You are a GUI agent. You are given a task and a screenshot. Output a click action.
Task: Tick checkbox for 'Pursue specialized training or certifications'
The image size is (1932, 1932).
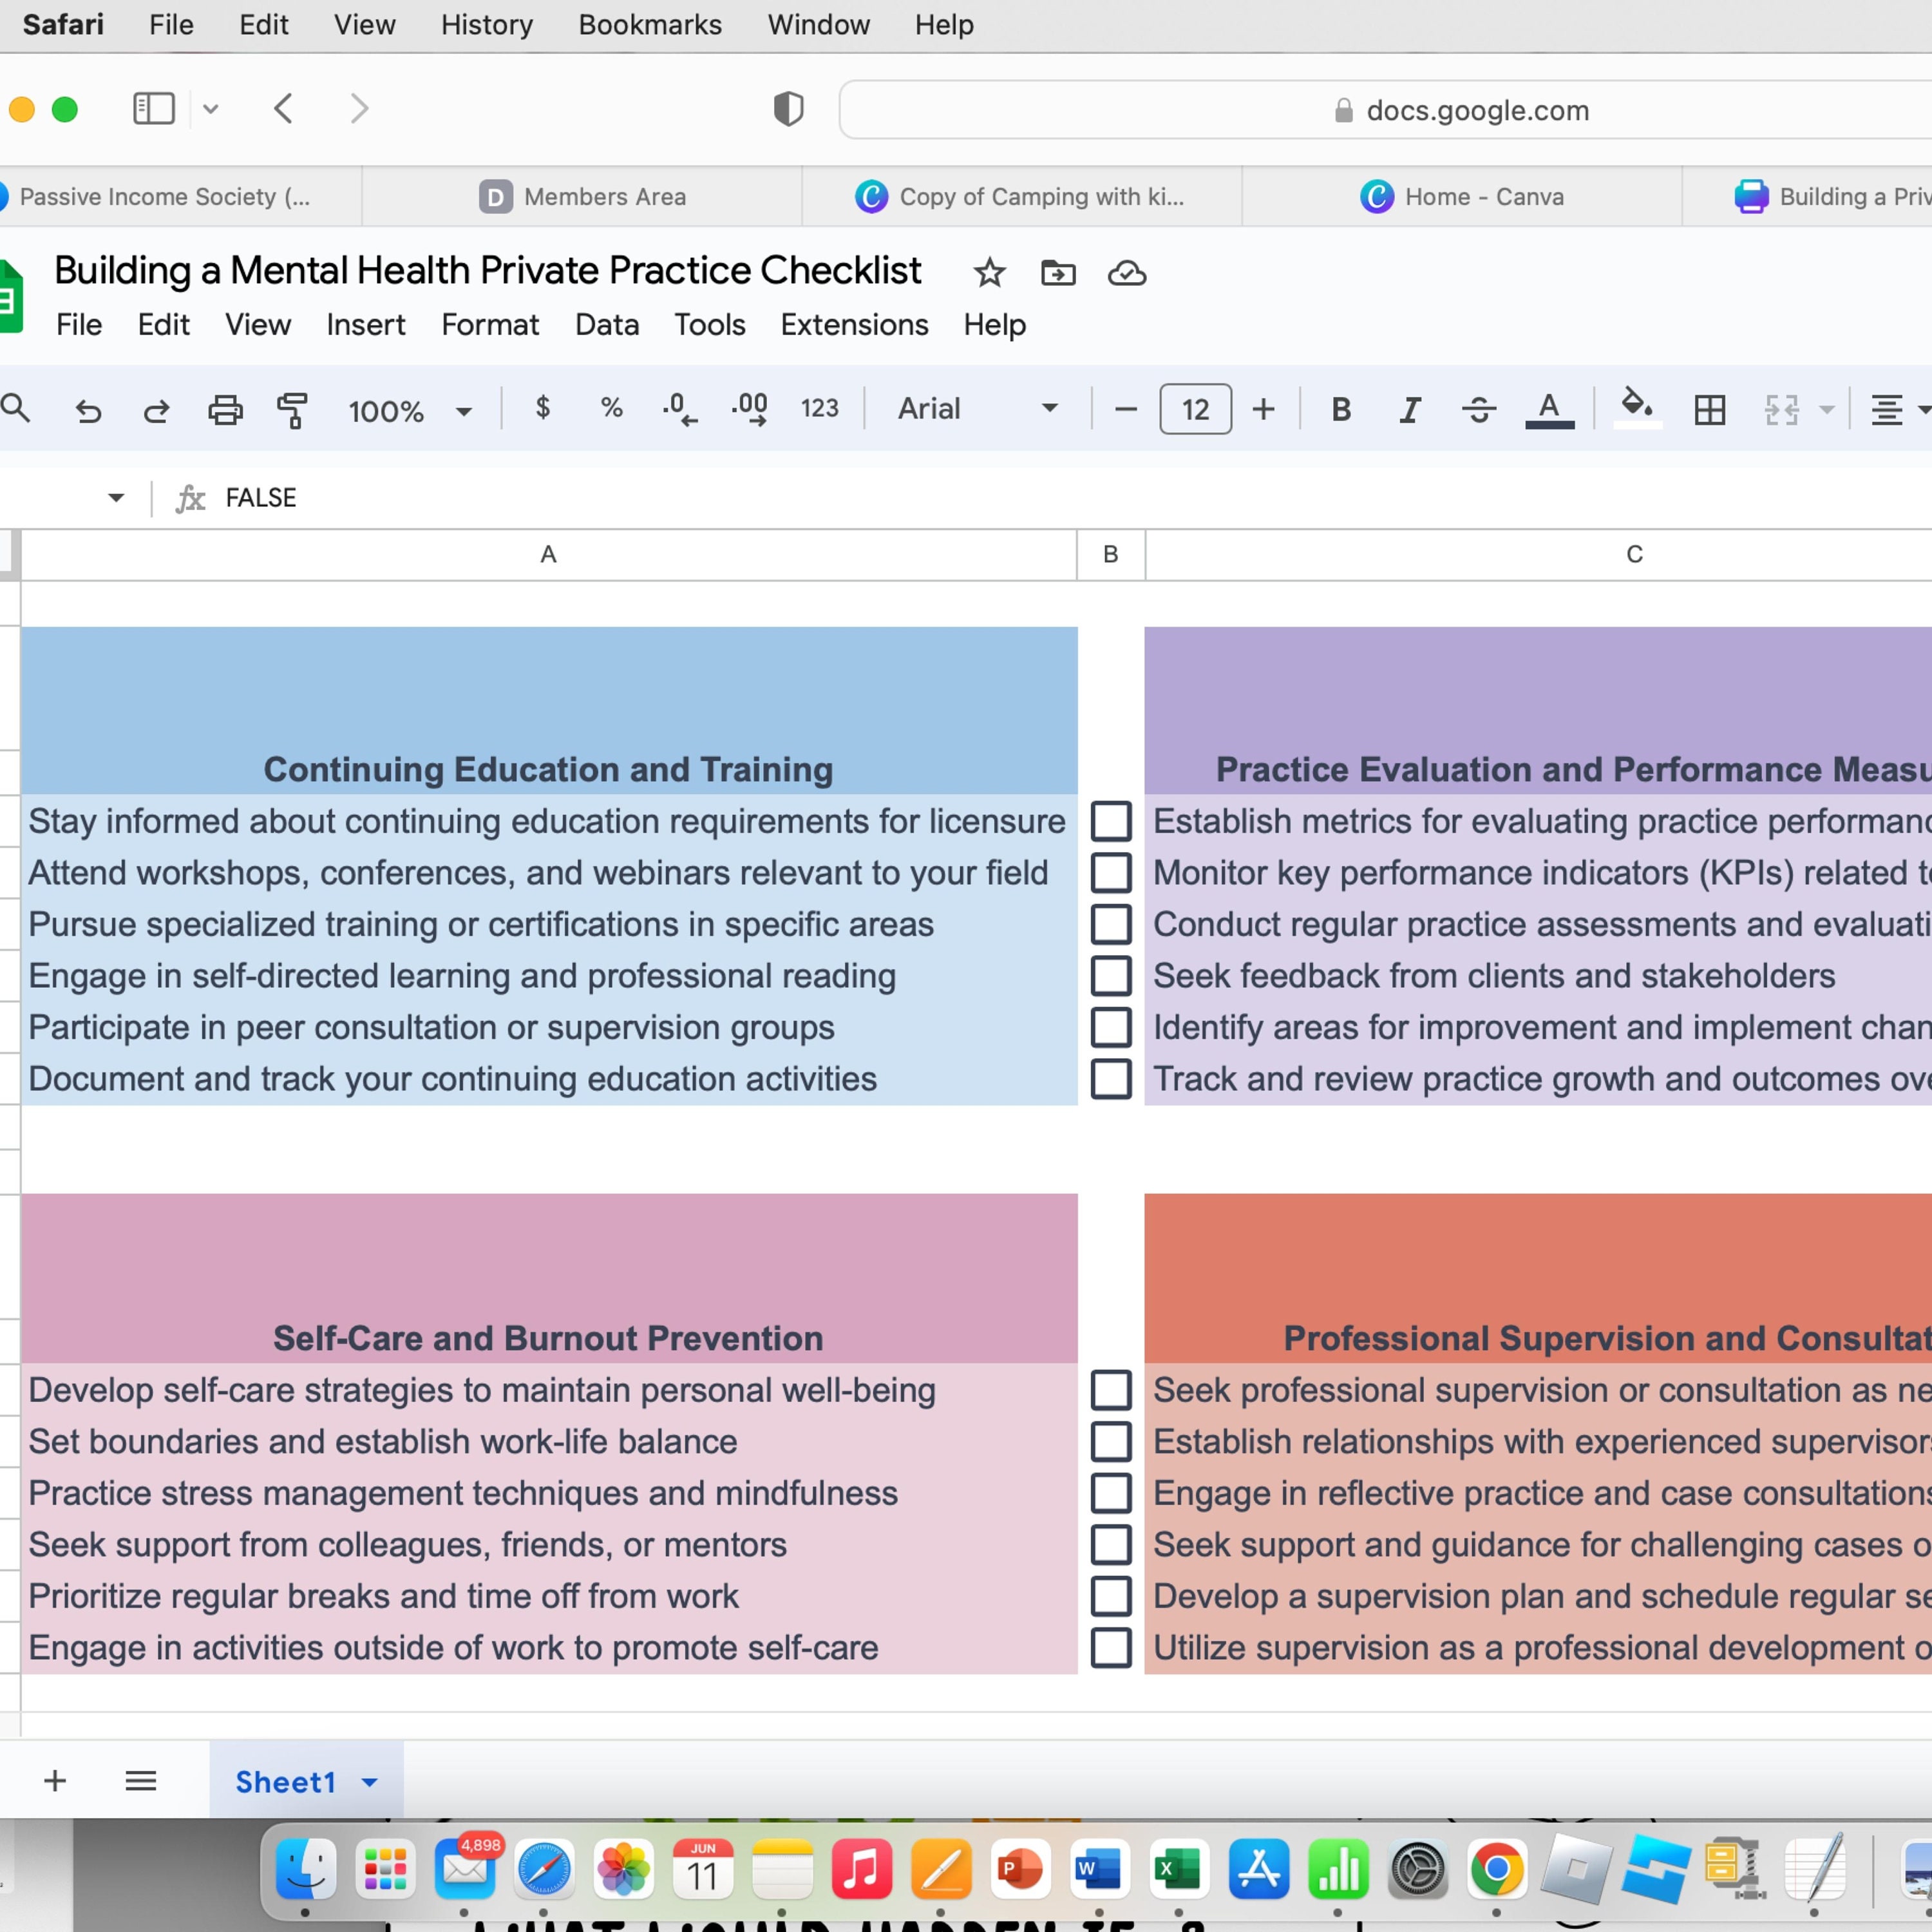1111,924
